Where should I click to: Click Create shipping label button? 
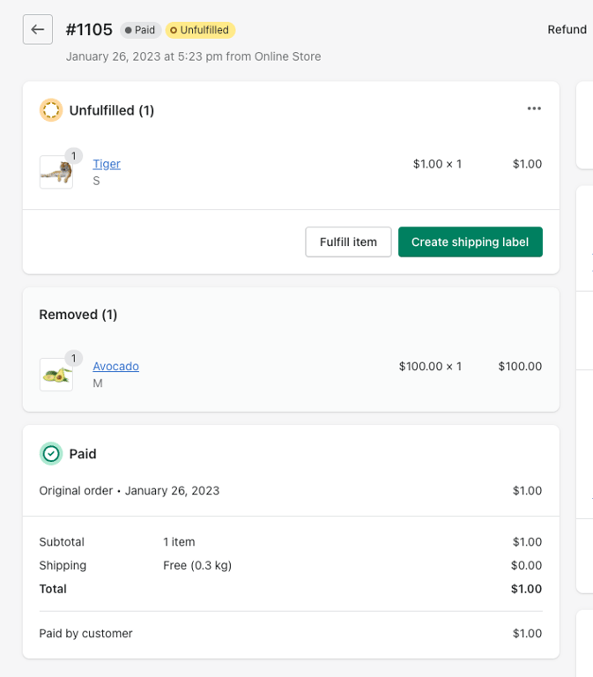click(x=470, y=242)
